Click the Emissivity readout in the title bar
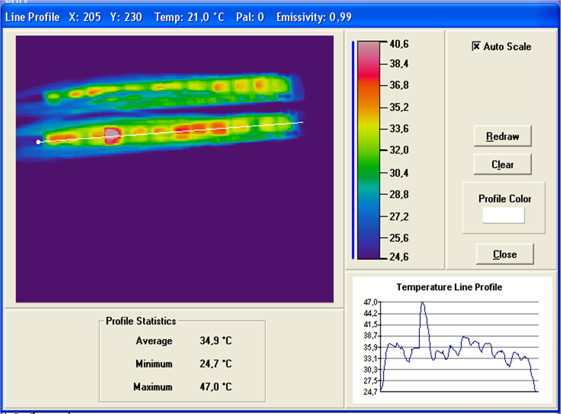561x414 pixels. click(314, 18)
